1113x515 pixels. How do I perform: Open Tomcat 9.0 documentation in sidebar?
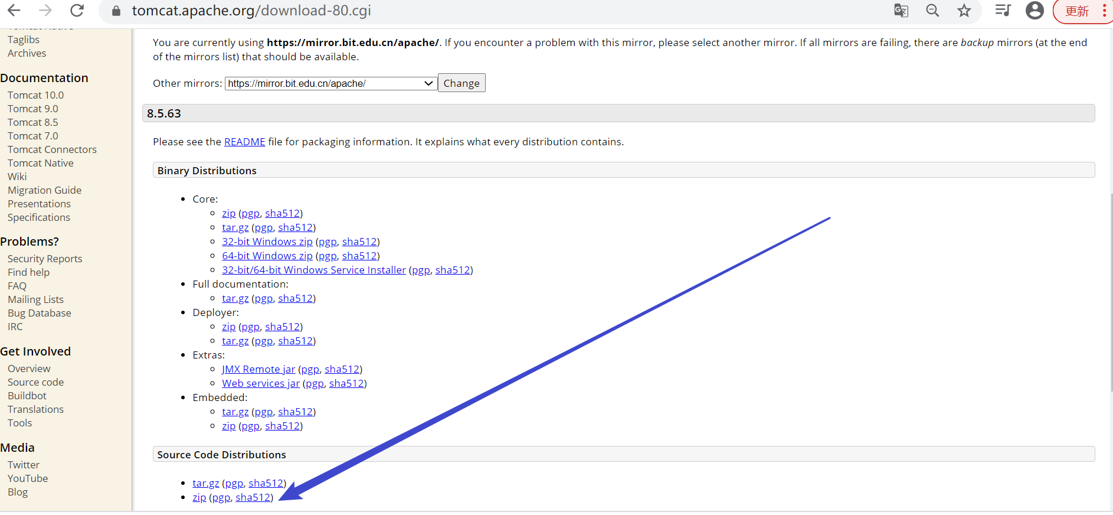(x=33, y=109)
